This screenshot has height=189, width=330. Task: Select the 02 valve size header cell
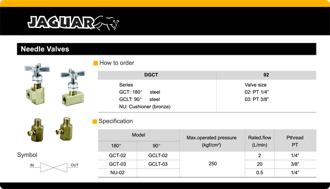[x=266, y=75]
